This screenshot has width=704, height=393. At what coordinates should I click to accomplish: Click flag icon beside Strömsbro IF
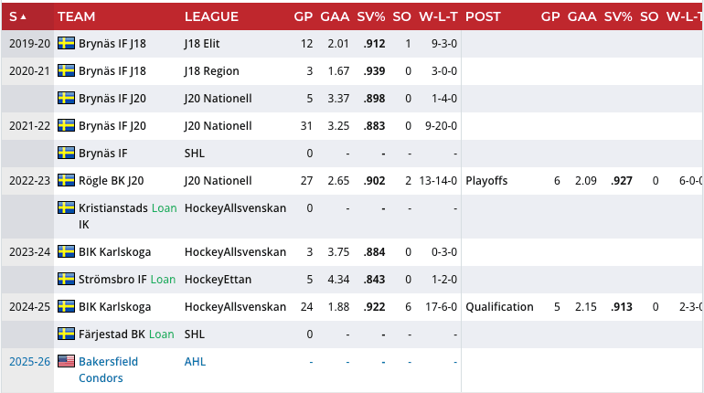click(66, 280)
